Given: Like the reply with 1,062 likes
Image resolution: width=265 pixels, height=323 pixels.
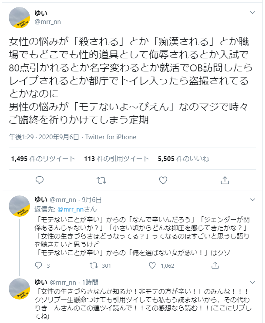Looking at the screenshot, I should [x=152, y=266].
